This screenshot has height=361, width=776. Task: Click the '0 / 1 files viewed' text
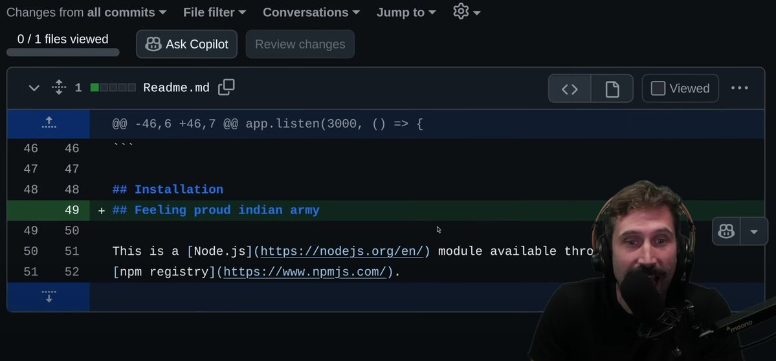pyautogui.click(x=63, y=39)
